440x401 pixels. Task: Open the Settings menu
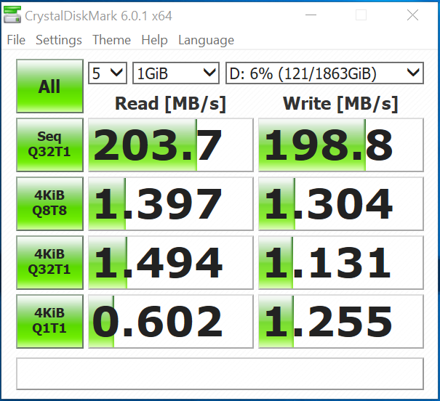(x=59, y=40)
